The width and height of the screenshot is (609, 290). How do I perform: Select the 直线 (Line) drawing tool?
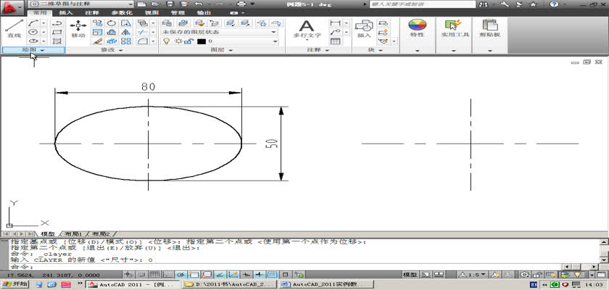click(x=12, y=28)
